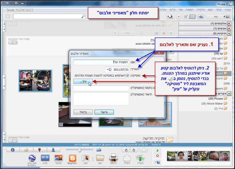The height and width of the screenshot is (169, 235).
Task: Click the thumbnail zoom slider handle
Action: [80, 150]
